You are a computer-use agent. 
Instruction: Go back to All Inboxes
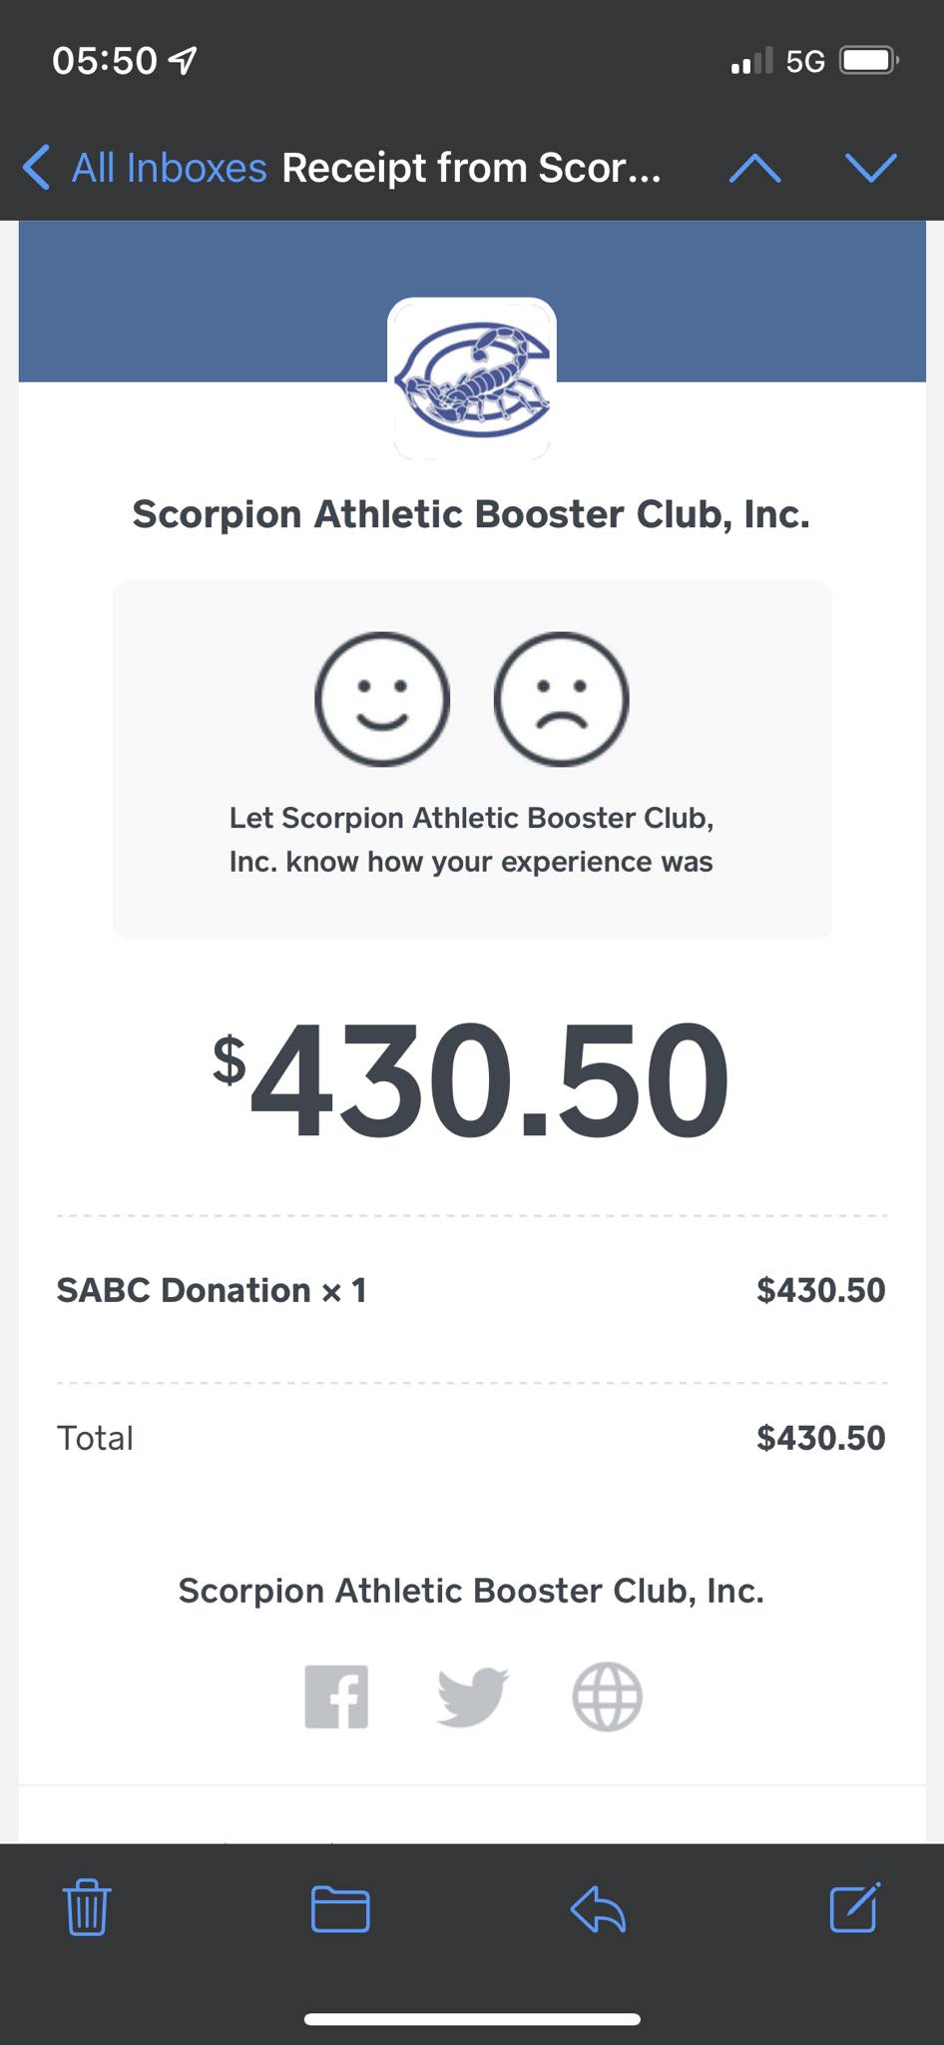pyautogui.click(x=169, y=168)
